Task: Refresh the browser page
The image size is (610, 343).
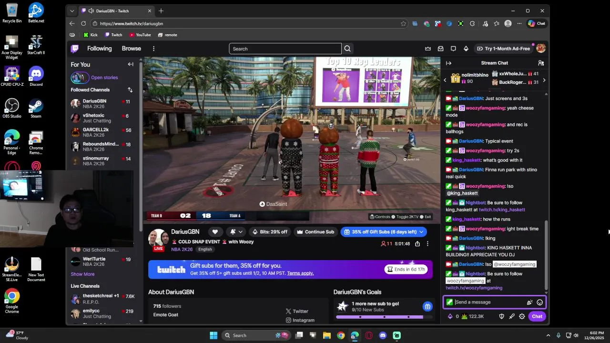Action: click(83, 23)
